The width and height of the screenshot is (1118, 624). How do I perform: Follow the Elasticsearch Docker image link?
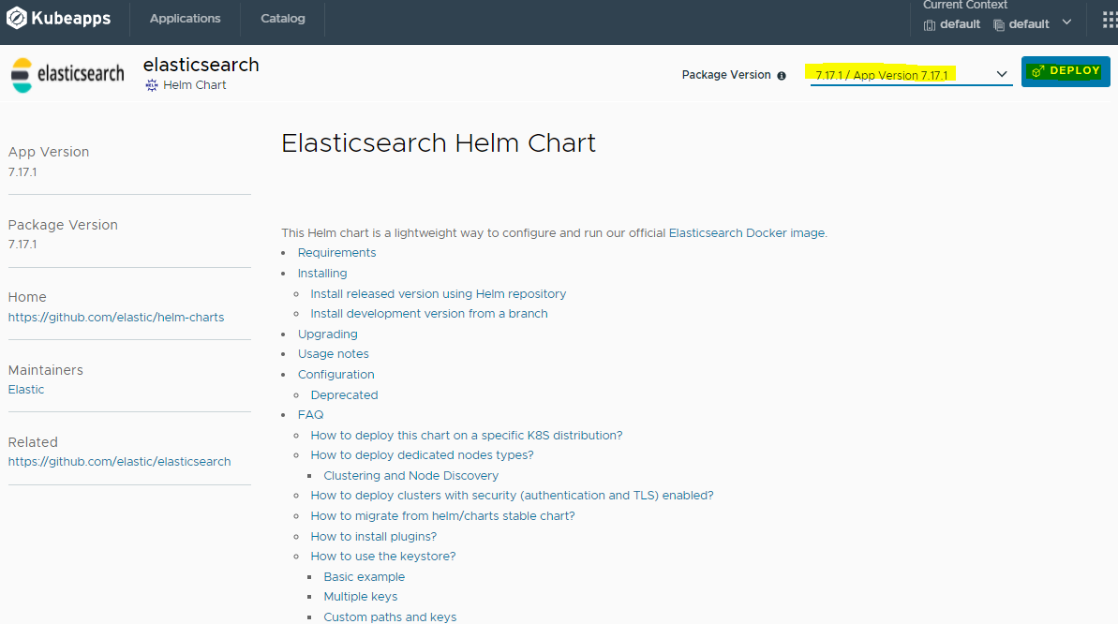click(747, 232)
